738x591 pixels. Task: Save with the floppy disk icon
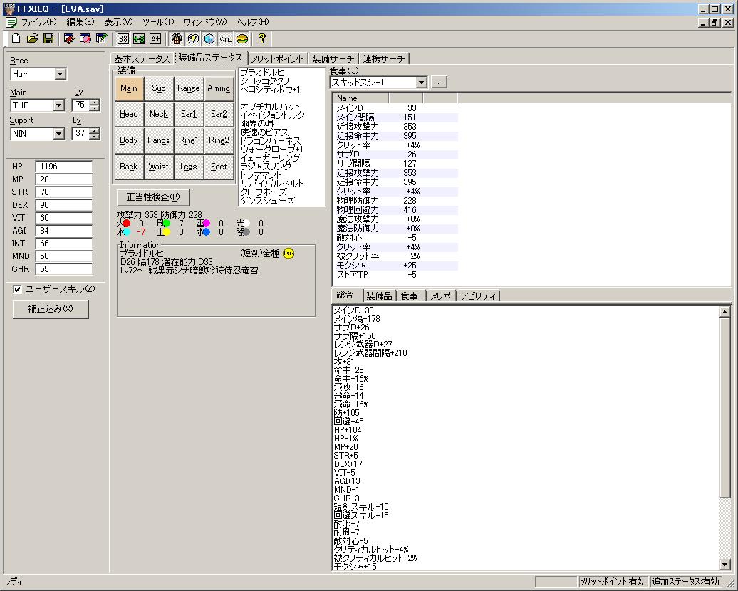48,39
